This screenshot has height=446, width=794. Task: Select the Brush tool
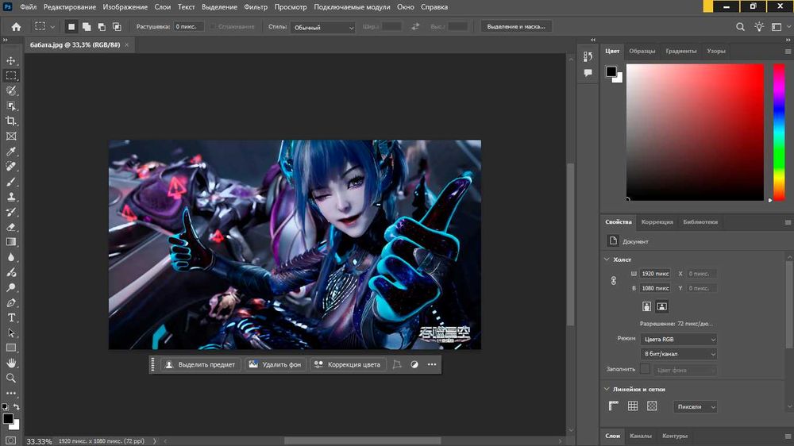click(11, 182)
